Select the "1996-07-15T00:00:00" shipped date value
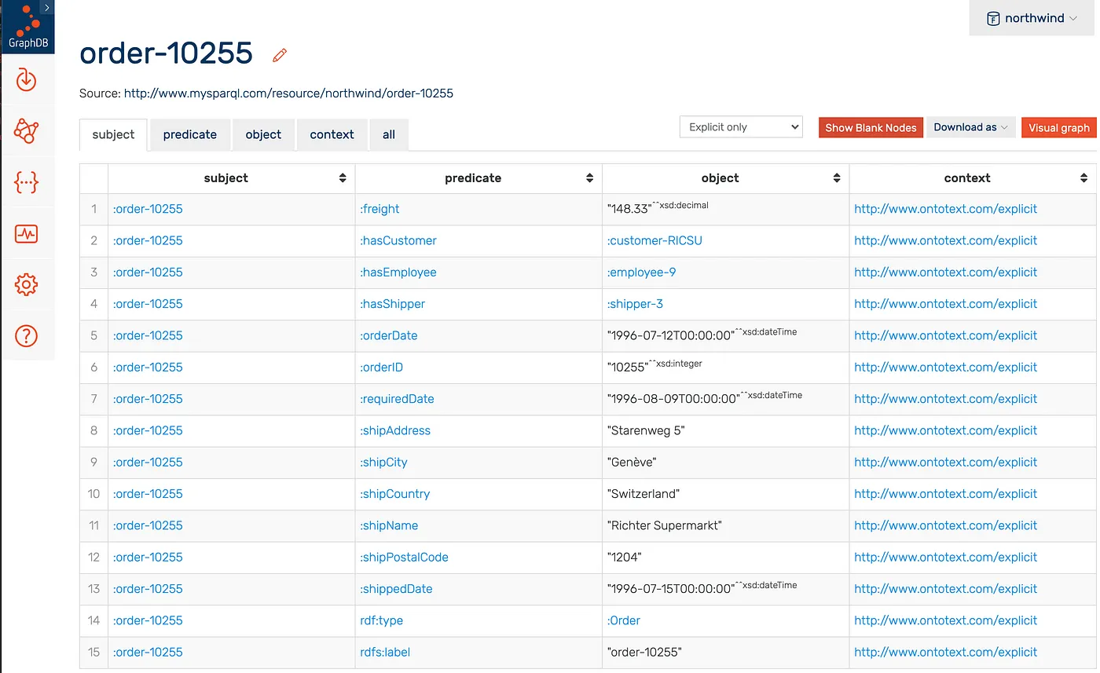This screenshot has height=673, width=1100. tap(671, 589)
